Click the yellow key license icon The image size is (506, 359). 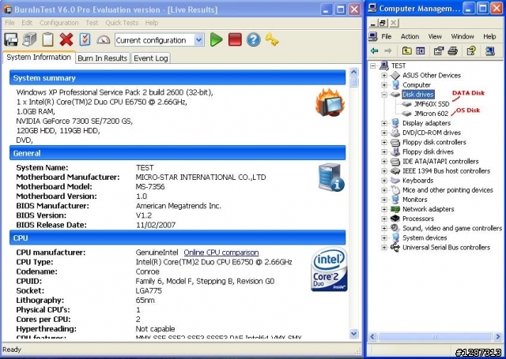272,39
